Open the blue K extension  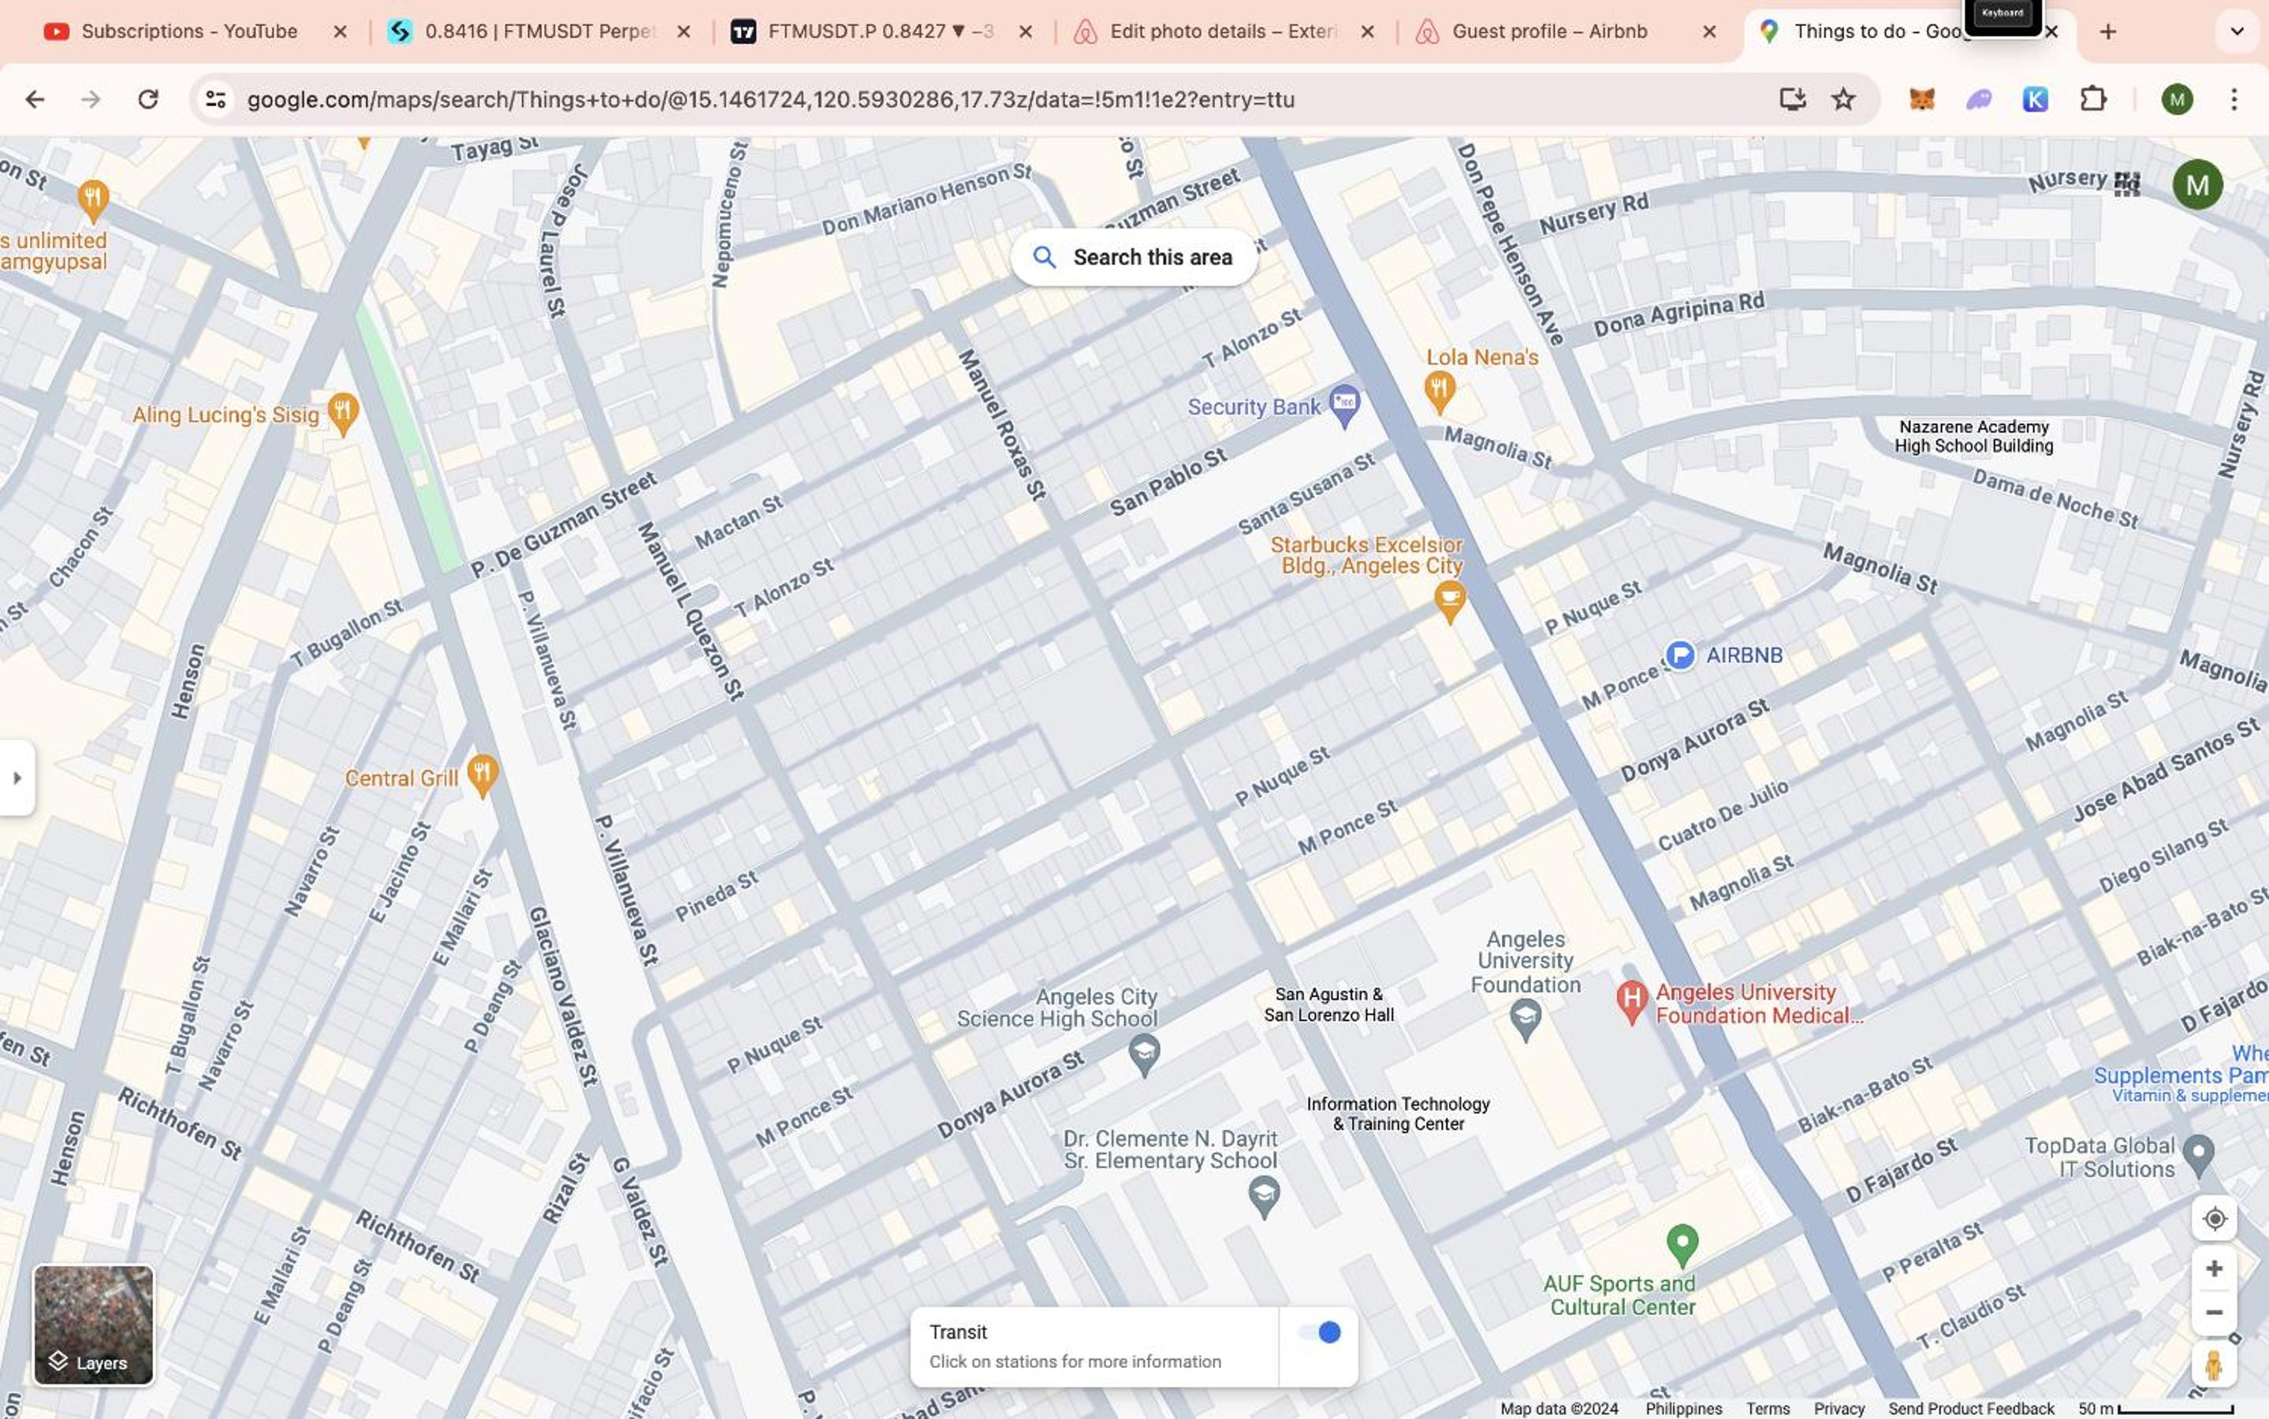pos(2034,99)
